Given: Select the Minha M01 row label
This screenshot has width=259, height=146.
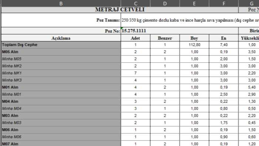Looking at the screenshot, I should tap(61, 94).
